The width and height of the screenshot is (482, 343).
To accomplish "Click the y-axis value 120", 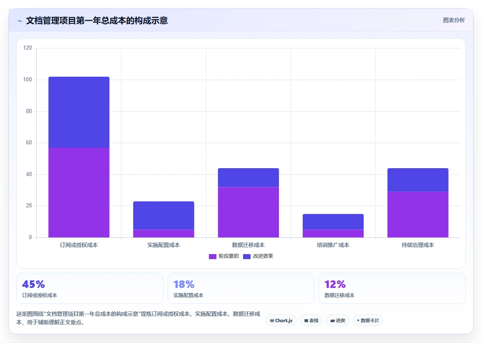I will (x=28, y=48).
